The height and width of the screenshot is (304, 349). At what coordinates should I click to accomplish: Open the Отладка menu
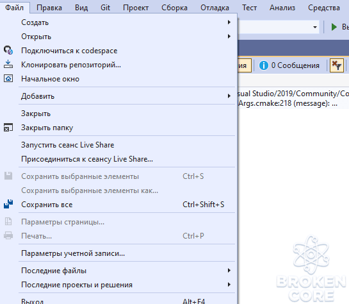tap(215, 8)
